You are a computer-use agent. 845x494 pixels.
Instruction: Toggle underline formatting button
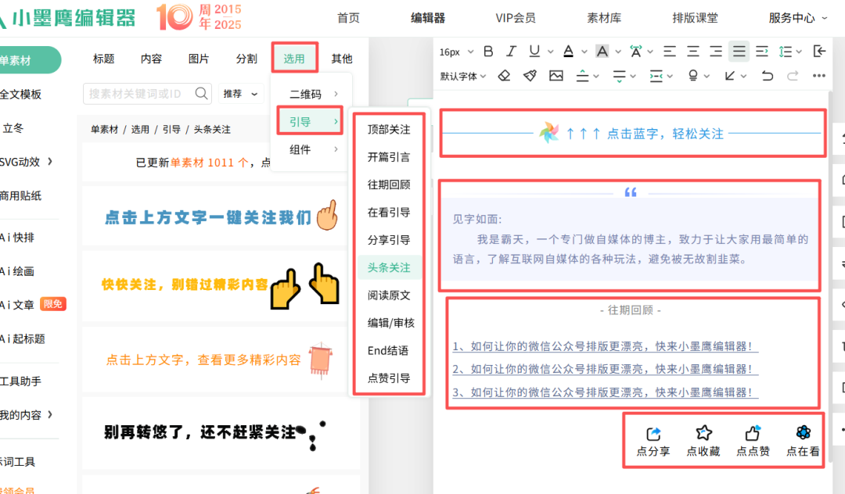(534, 52)
